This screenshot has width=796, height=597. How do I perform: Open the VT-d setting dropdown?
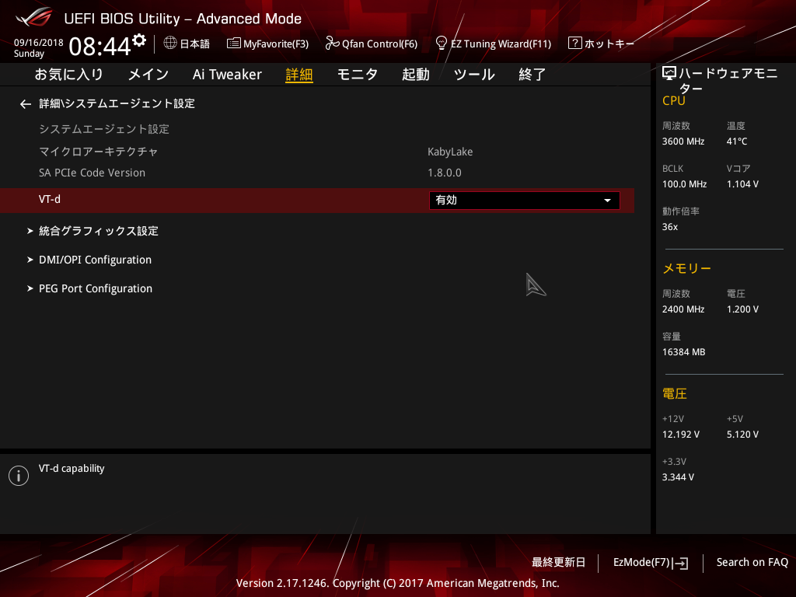pyautogui.click(x=524, y=200)
